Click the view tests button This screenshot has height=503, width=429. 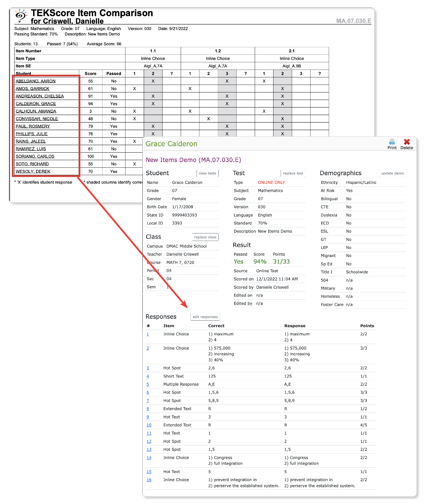[x=207, y=173]
